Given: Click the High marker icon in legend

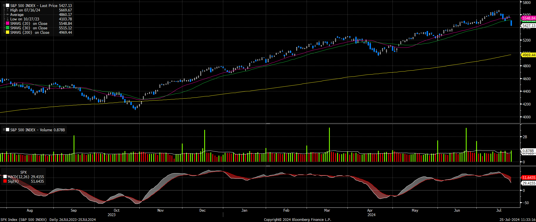Looking at the screenshot, I should click(8, 10).
